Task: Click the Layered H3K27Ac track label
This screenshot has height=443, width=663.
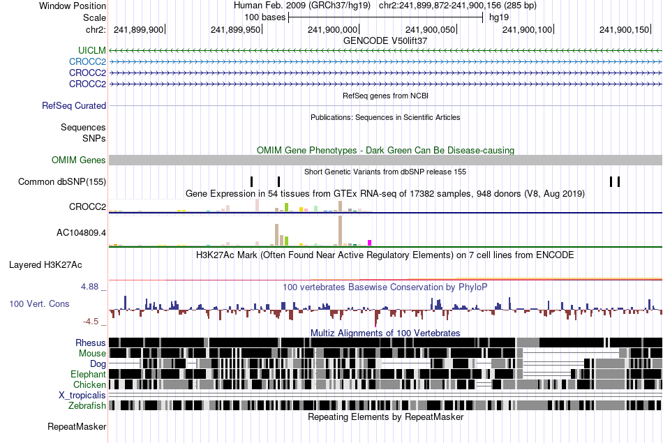Action: point(45,265)
